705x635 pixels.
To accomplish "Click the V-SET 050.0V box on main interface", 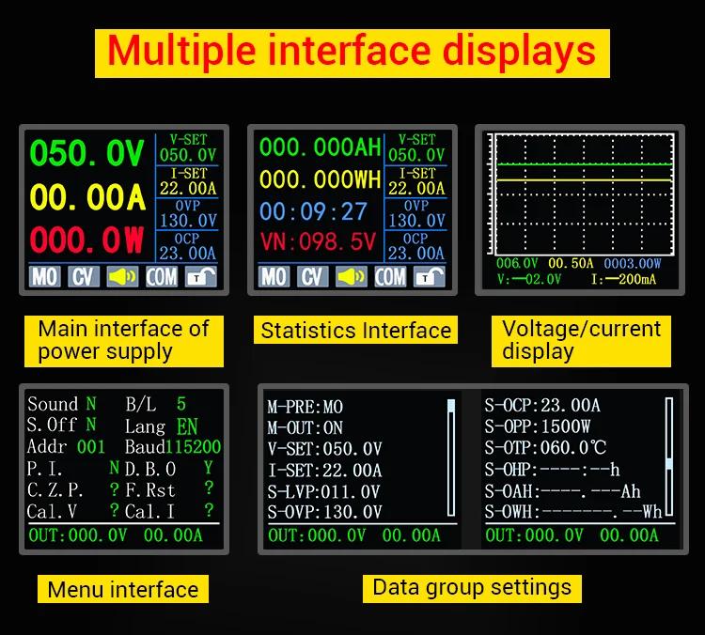I will (187, 148).
